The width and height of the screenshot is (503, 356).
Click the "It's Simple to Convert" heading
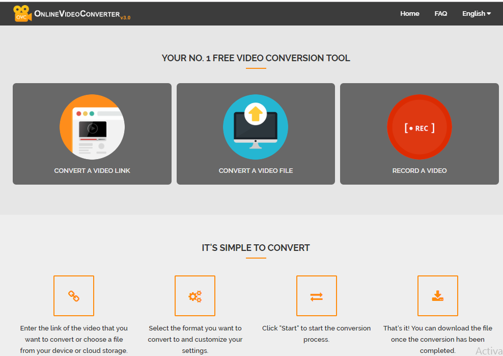click(x=256, y=248)
